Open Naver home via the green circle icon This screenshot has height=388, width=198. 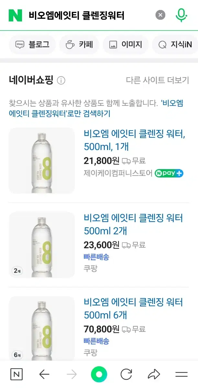click(99, 374)
